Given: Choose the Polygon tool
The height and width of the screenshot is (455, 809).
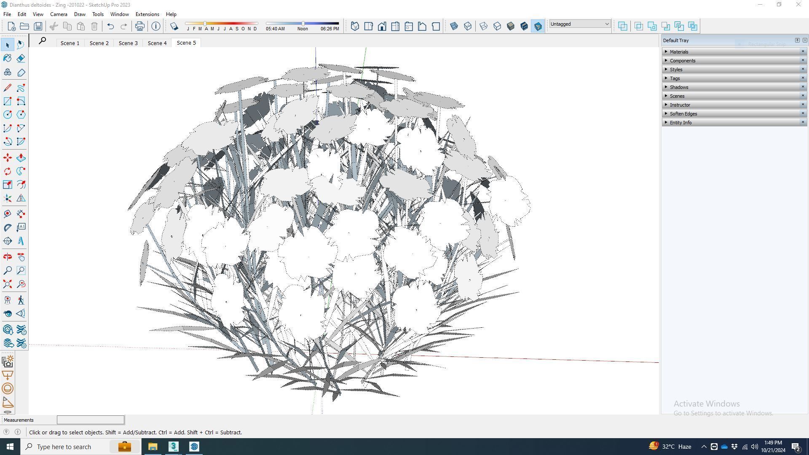Looking at the screenshot, I should [x=21, y=115].
